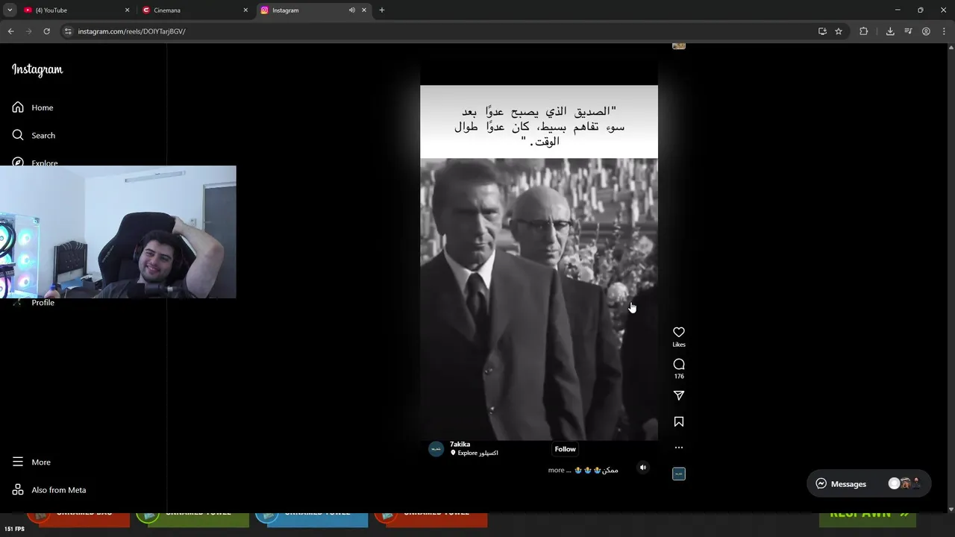This screenshot has width=955, height=537.
Task: Switch to the YouTube tab
Action: point(75,10)
